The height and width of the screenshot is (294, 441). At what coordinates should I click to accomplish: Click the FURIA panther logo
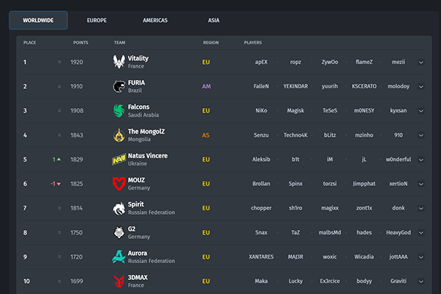pyautogui.click(x=119, y=86)
